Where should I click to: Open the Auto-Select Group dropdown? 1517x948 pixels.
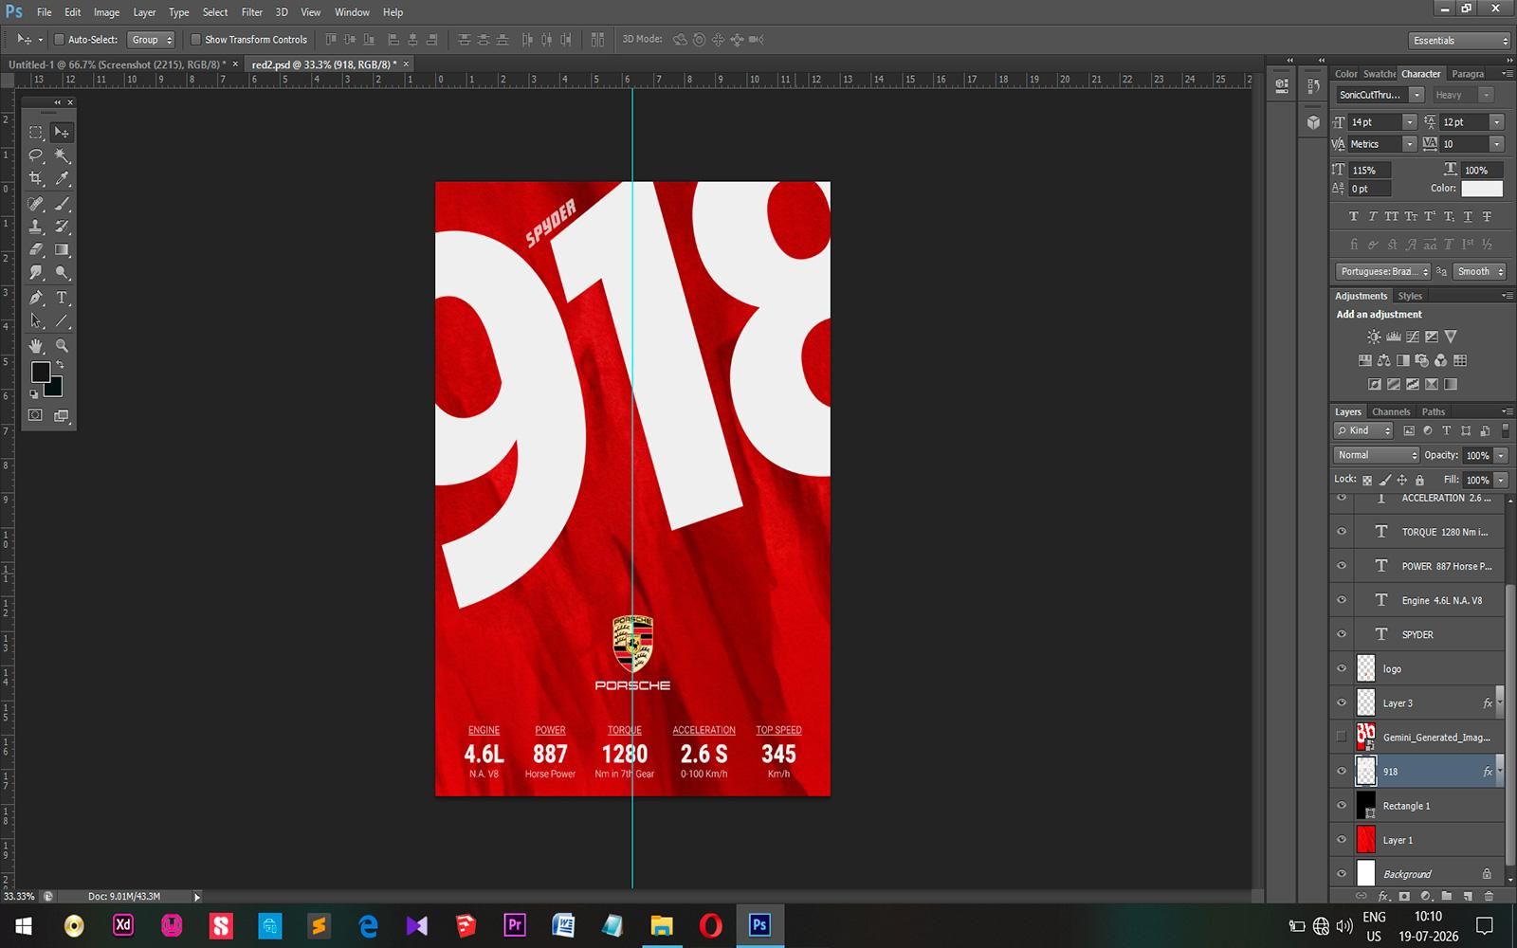coord(152,40)
